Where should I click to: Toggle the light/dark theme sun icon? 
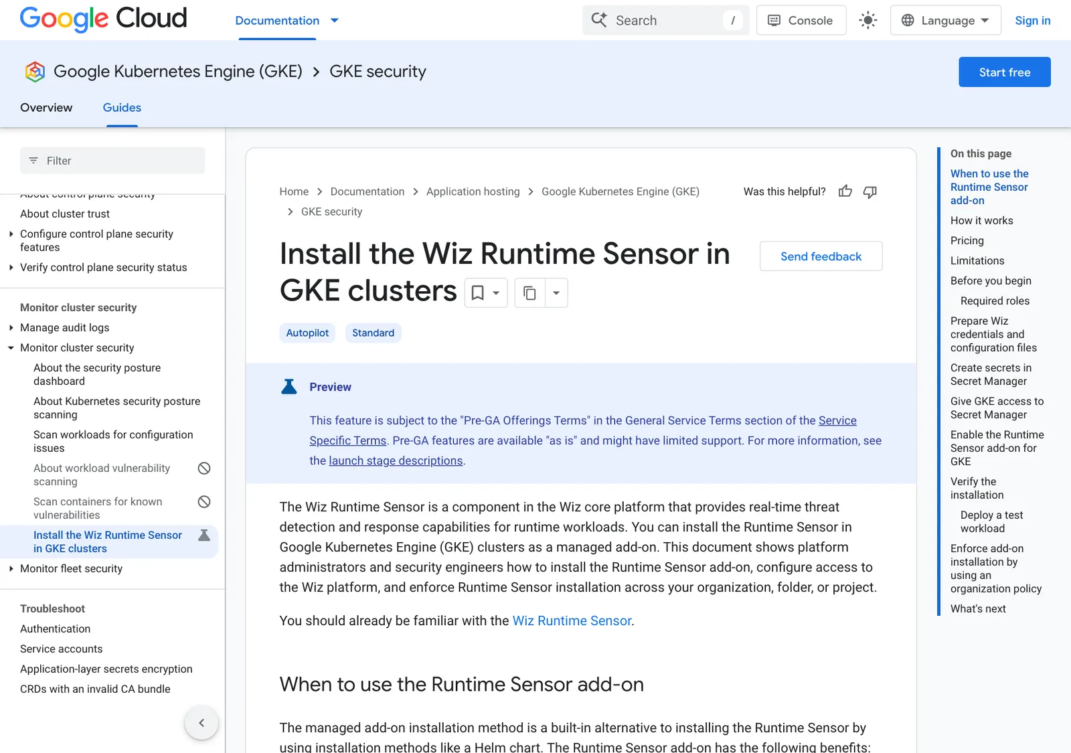[868, 20]
